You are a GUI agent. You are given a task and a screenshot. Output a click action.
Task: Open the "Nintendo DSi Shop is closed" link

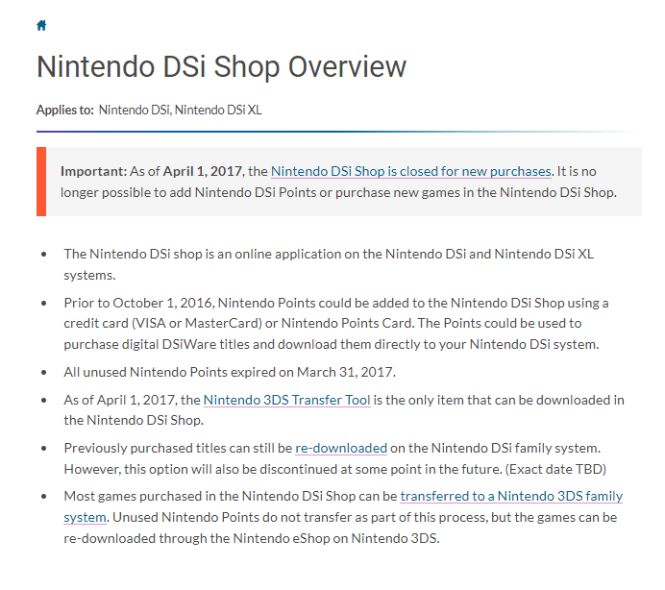tap(410, 171)
